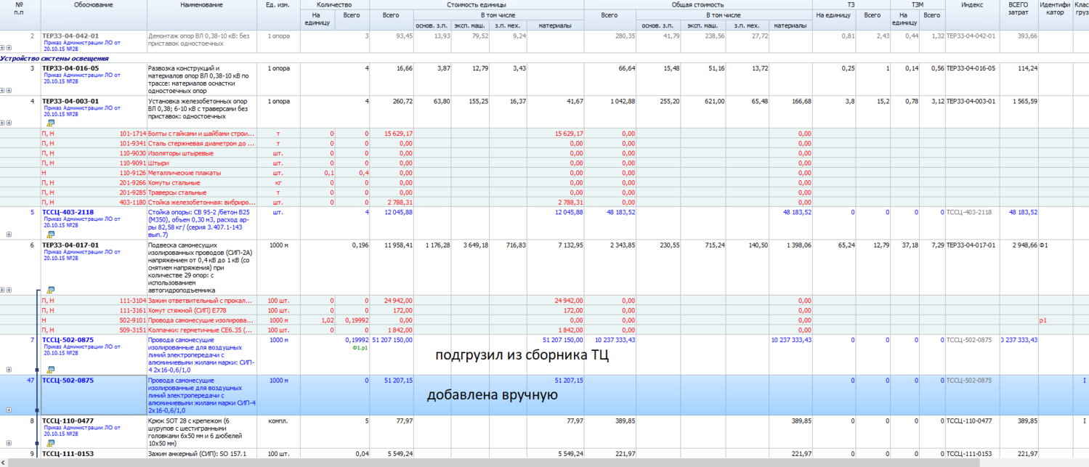Expand the plus box of row 5
This screenshot has height=467, width=1089.
pos(9,235)
